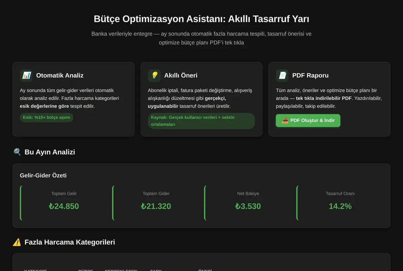
Task: Click the Tasarruf Oranı label
Action: (x=340, y=194)
